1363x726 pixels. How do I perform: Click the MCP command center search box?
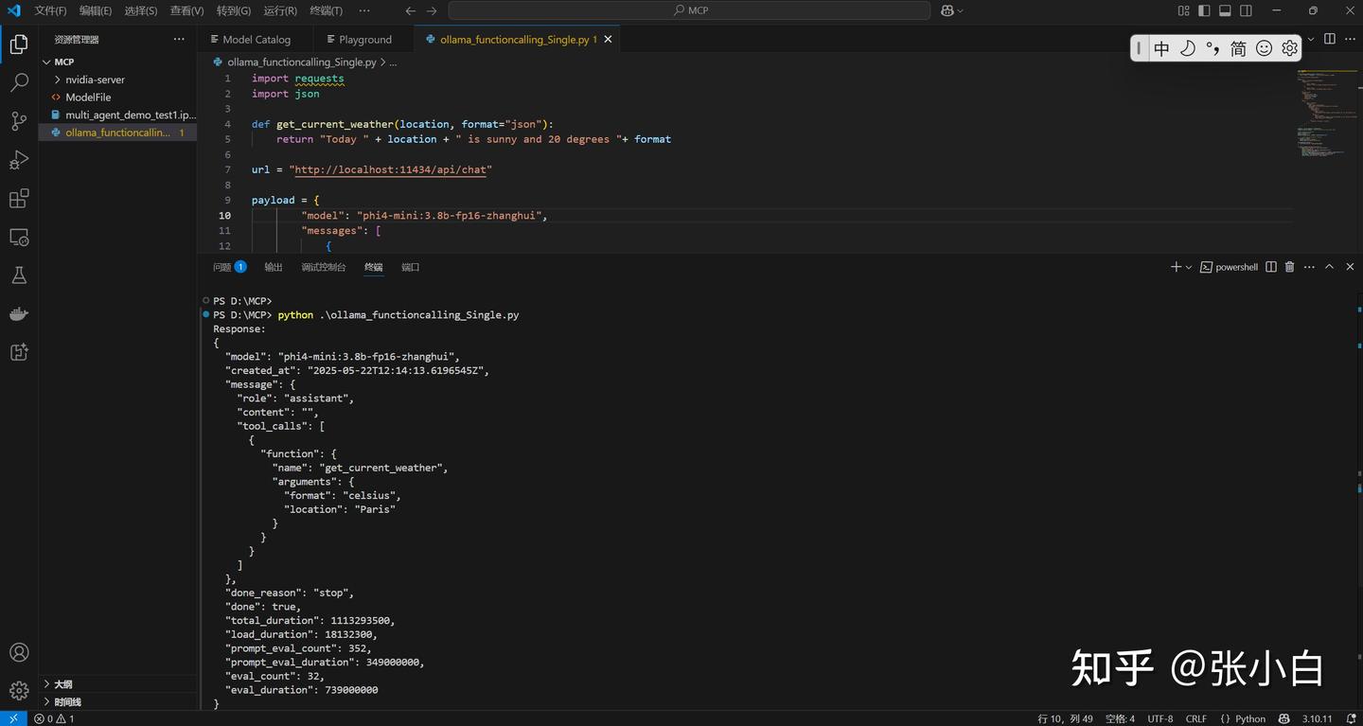click(689, 10)
